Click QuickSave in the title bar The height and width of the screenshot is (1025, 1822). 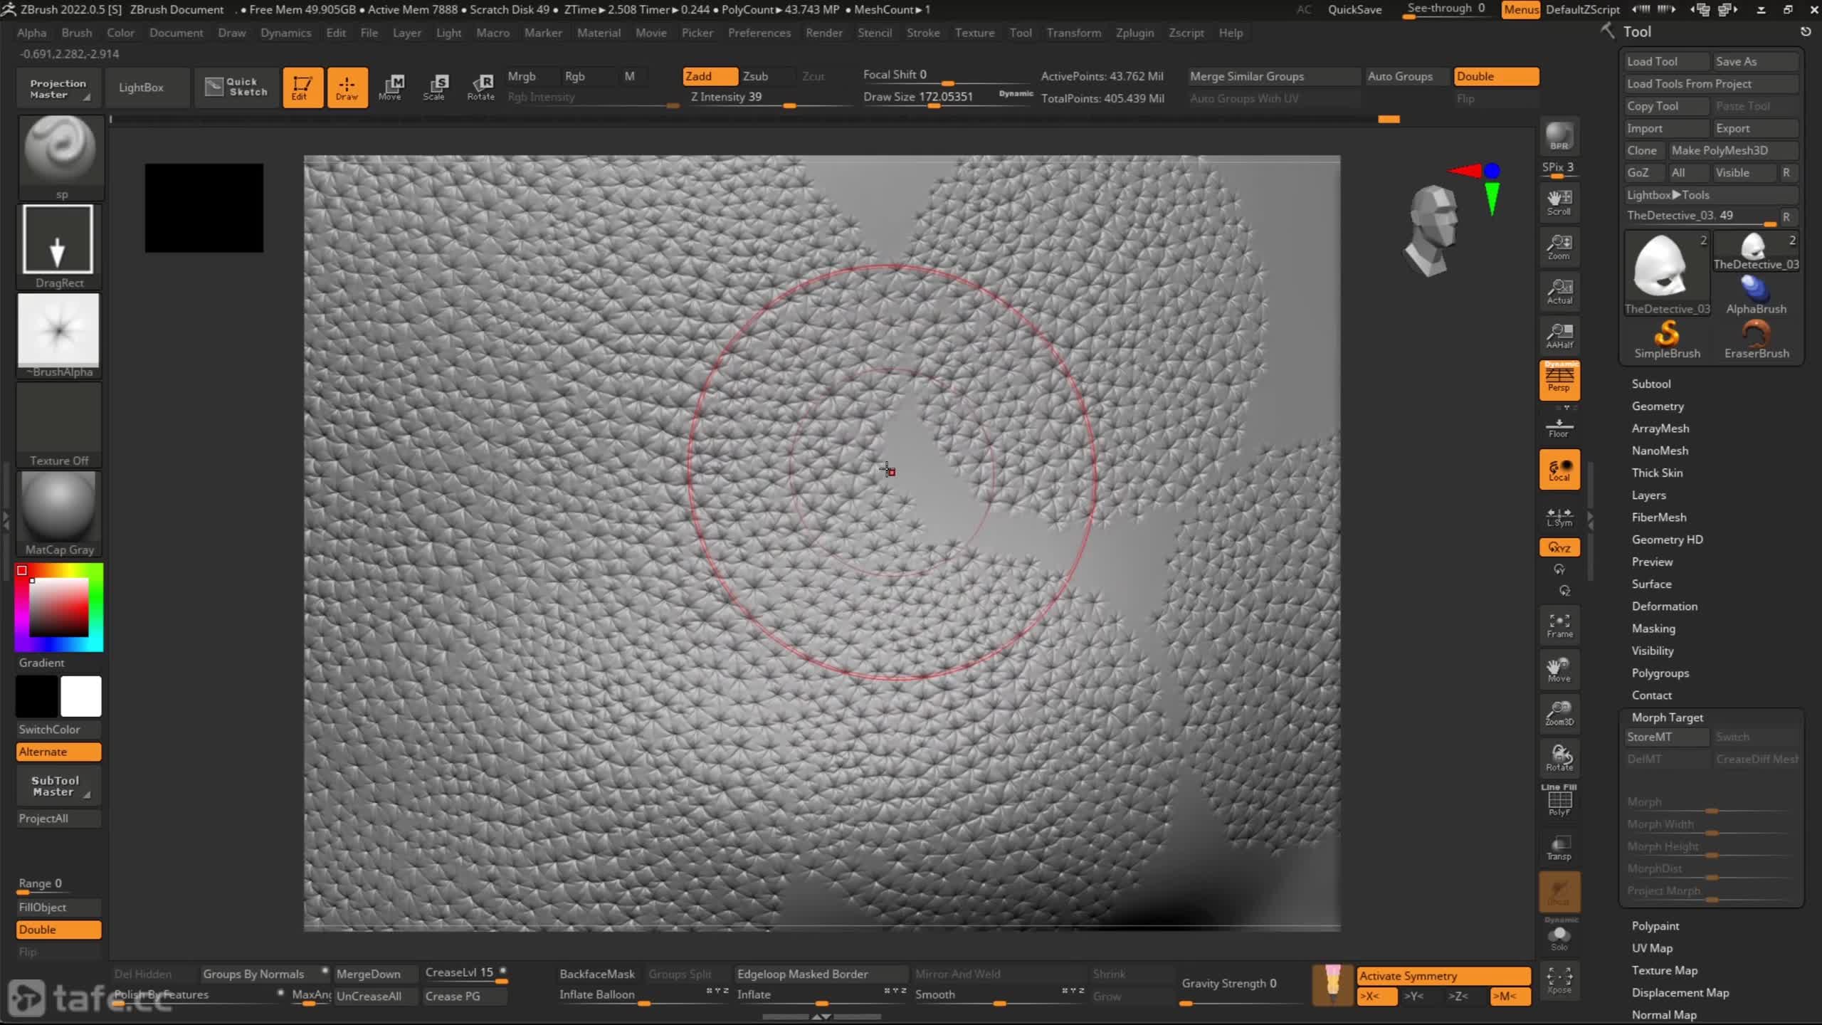point(1354,9)
